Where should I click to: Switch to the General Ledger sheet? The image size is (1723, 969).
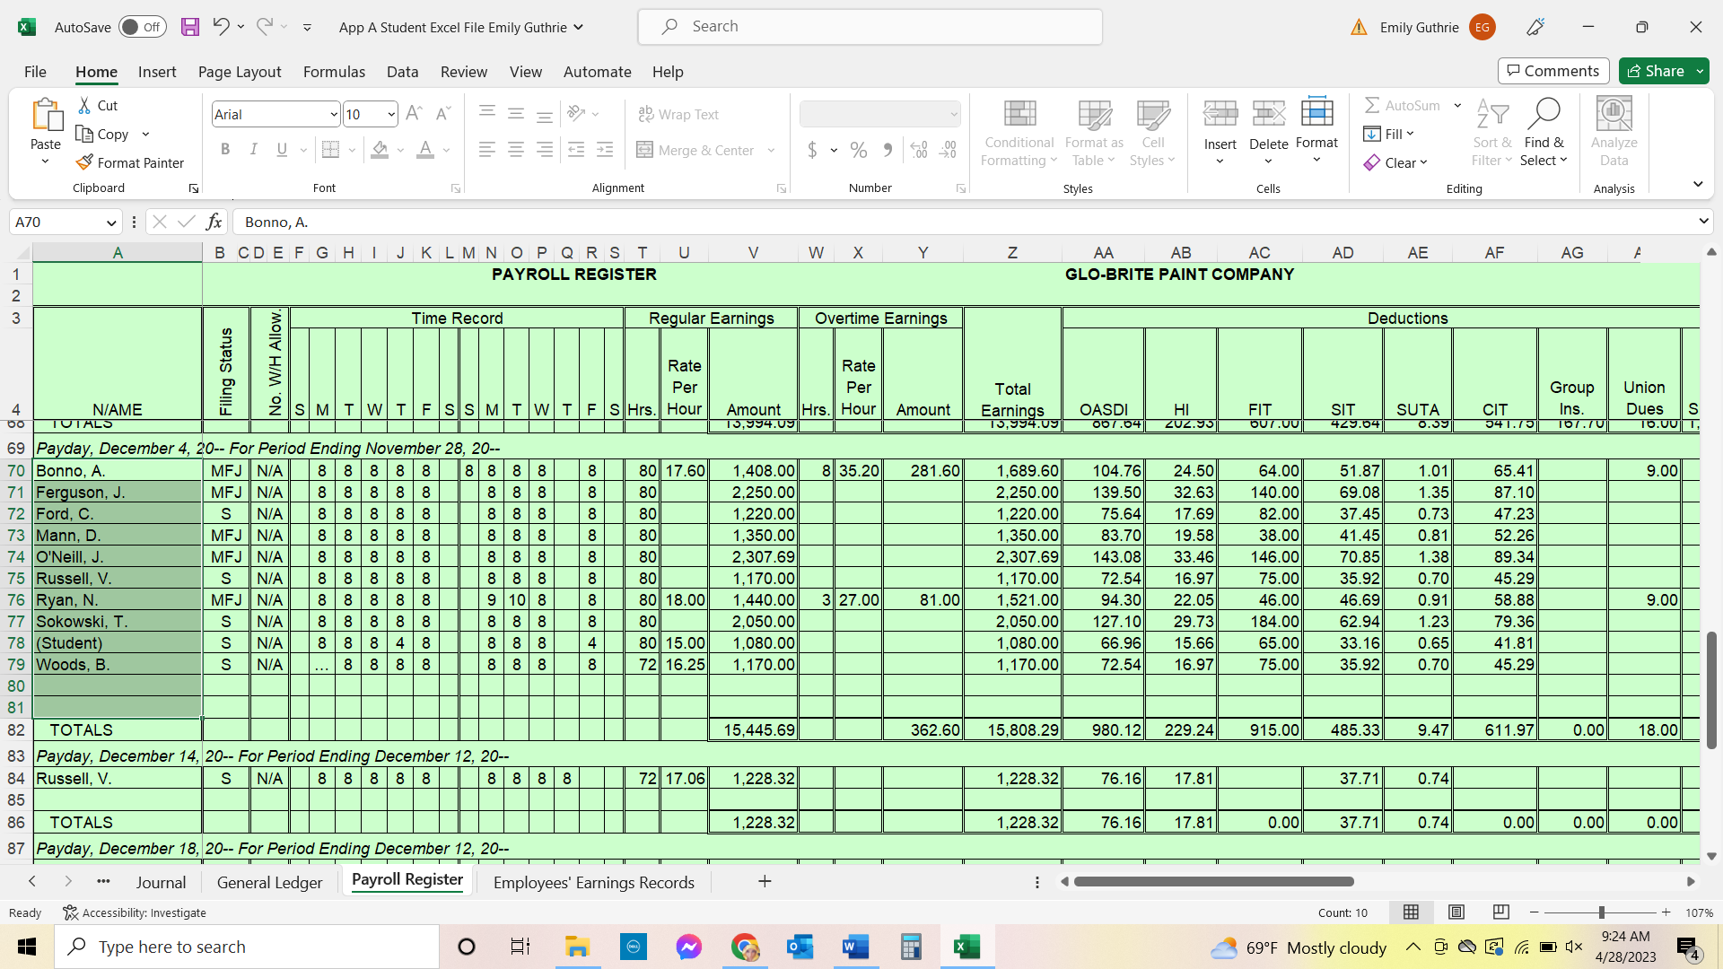click(269, 882)
